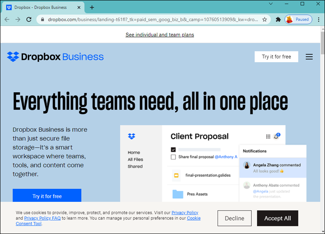Click the white Try it for free button

tap(276, 57)
